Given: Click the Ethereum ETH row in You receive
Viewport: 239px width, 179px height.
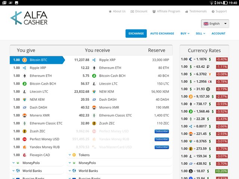Looking at the screenshot, I should tap(119, 68).
